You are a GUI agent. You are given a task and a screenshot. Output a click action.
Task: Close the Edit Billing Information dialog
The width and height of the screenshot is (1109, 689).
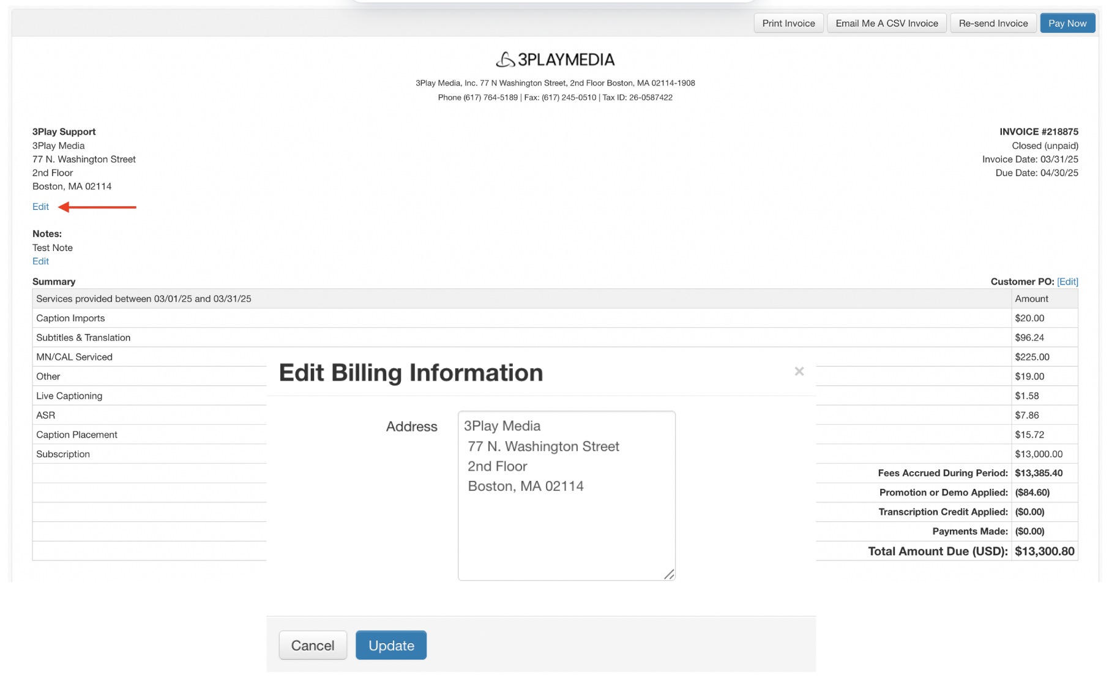click(799, 371)
